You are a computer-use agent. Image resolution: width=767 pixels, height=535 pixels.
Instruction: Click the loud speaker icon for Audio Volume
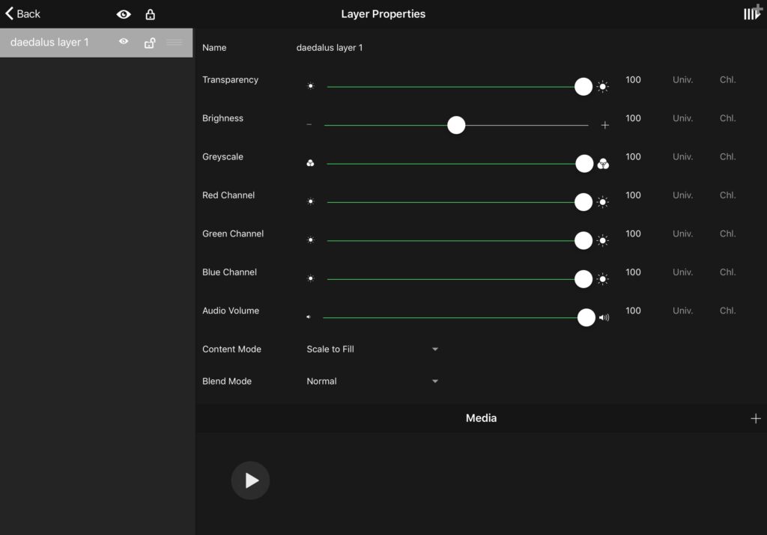coord(604,317)
